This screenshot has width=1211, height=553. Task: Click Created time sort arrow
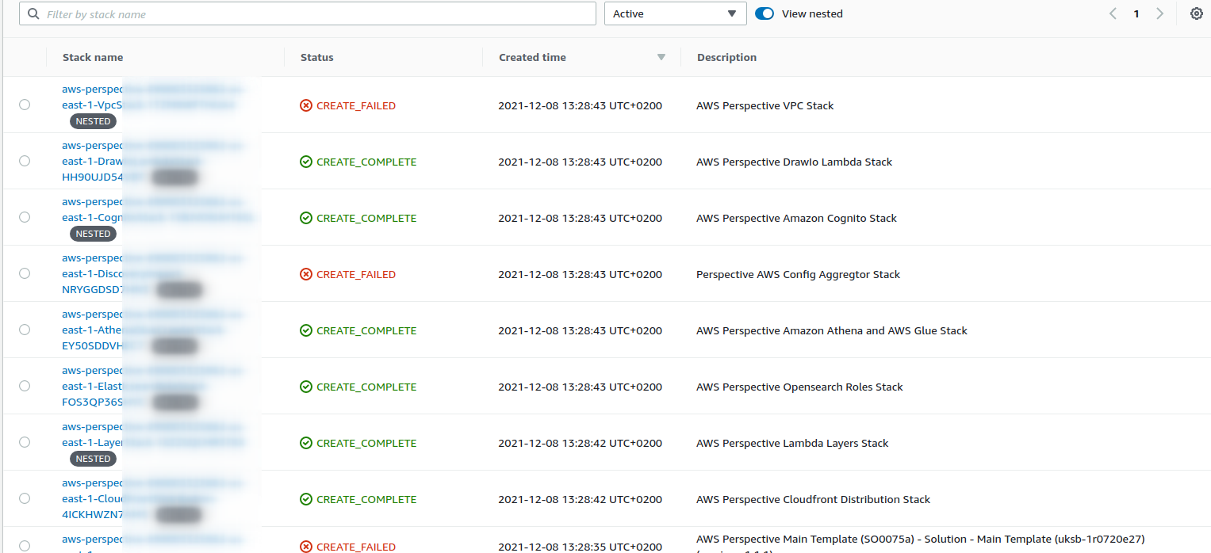661,57
